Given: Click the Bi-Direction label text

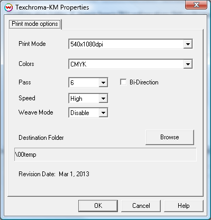Looking at the screenshot, I should click(x=144, y=82).
